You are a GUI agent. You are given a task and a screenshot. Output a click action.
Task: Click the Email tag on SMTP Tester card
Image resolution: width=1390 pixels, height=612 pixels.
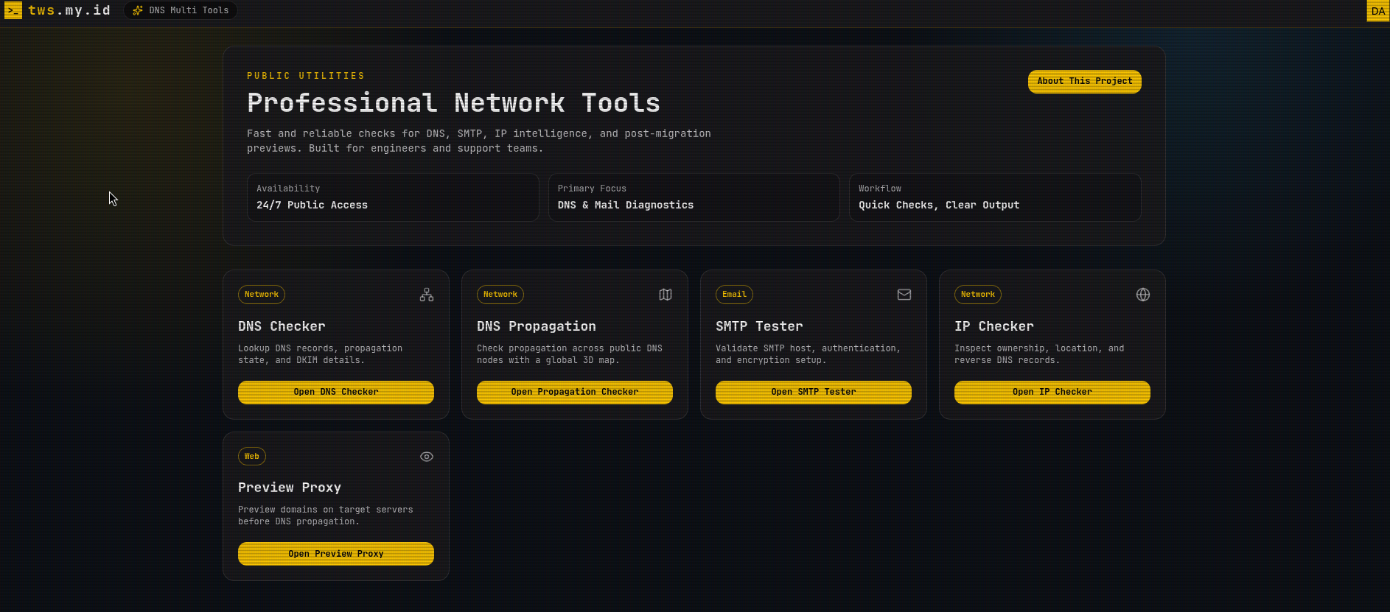(734, 295)
